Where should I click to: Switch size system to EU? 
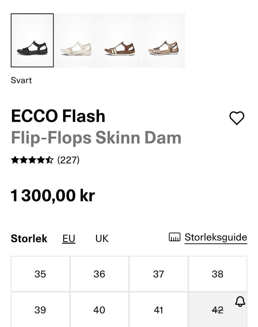(69, 239)
